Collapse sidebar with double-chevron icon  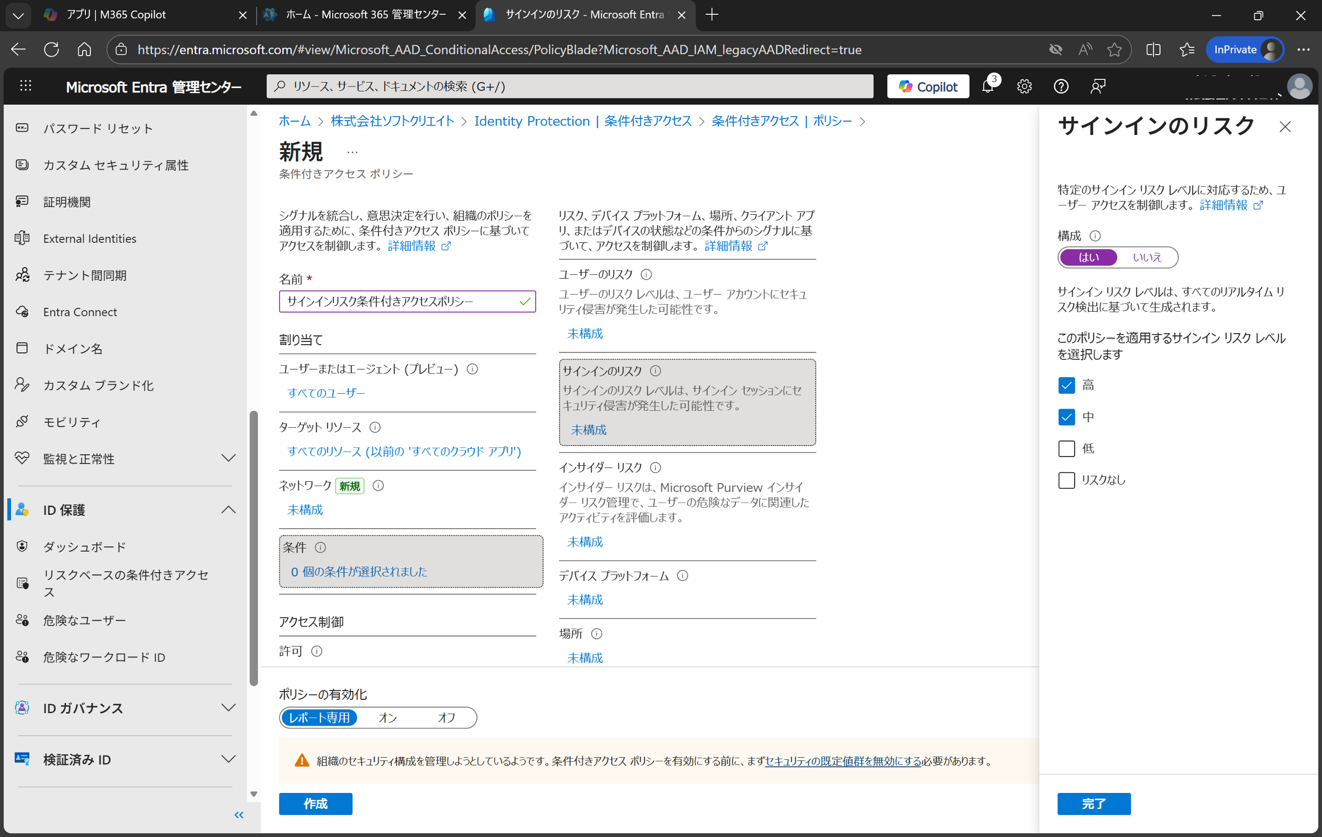click(239, 815)
